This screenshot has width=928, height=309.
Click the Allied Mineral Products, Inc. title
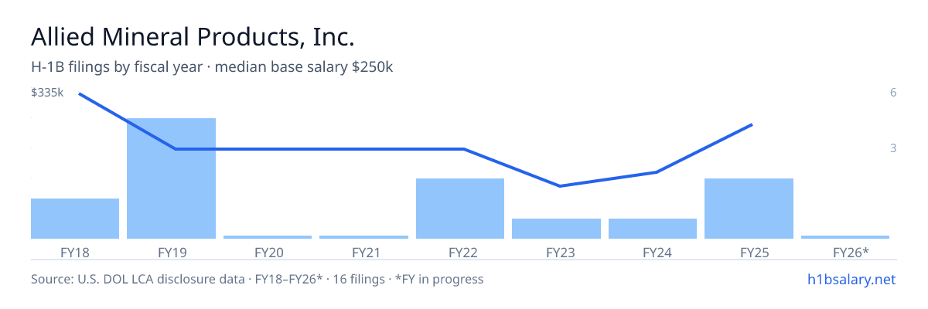(x=193, y=37)
